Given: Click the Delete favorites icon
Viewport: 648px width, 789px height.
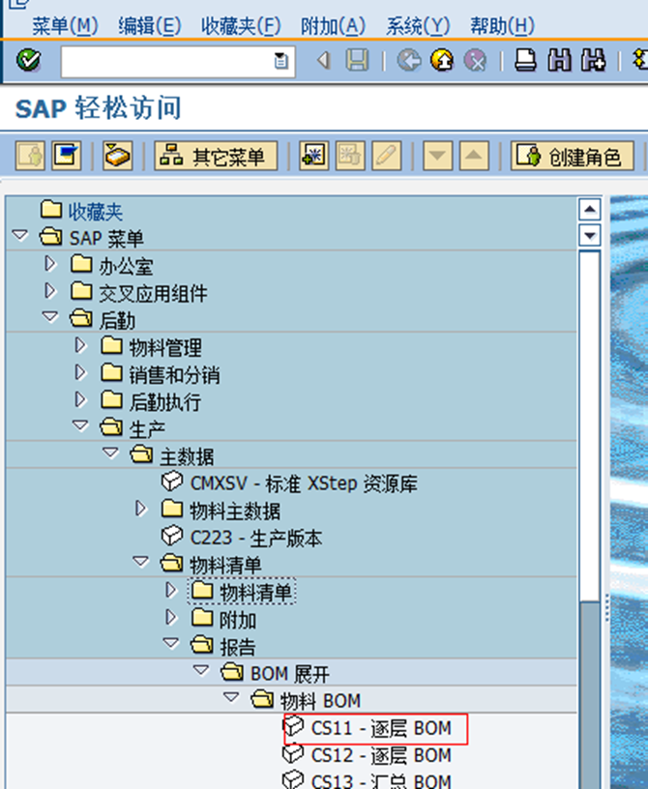Looking at the screenshot, I should (x=350, y=156).
